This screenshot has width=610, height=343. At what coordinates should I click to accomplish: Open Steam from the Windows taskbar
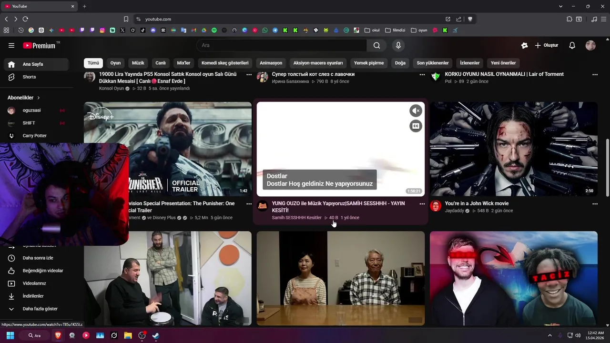pos(156,335)
